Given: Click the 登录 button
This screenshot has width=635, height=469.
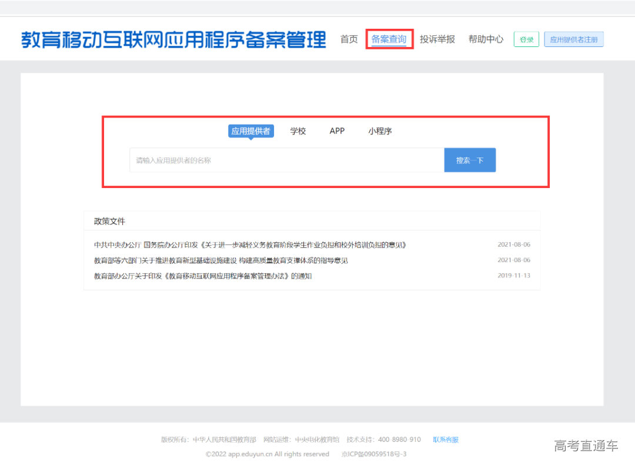Looking at the screenshot, I should (x=526, y=39).
